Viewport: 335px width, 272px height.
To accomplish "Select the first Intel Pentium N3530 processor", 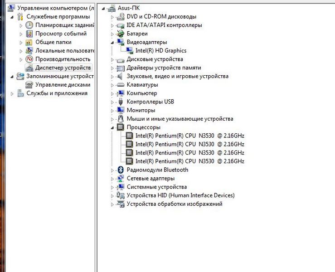I will click(189, 136).
